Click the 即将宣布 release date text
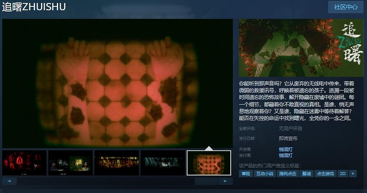Image resolution: width=367 pixels, height=193 pixels. (x=288, y=138)
